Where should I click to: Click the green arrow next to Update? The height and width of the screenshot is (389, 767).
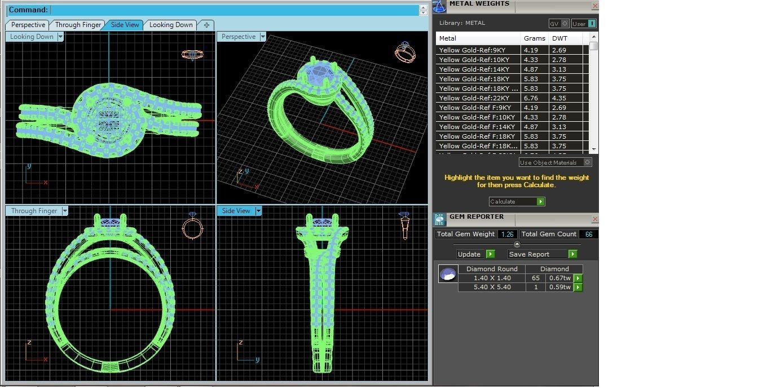pos(490,254)
